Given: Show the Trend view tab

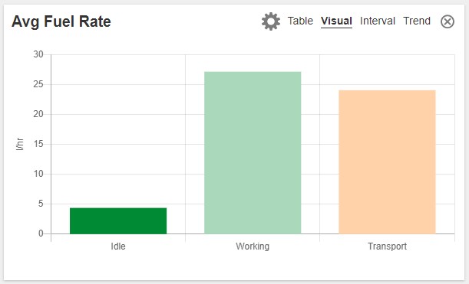Looking at the screenshot, I should (417, 21).
